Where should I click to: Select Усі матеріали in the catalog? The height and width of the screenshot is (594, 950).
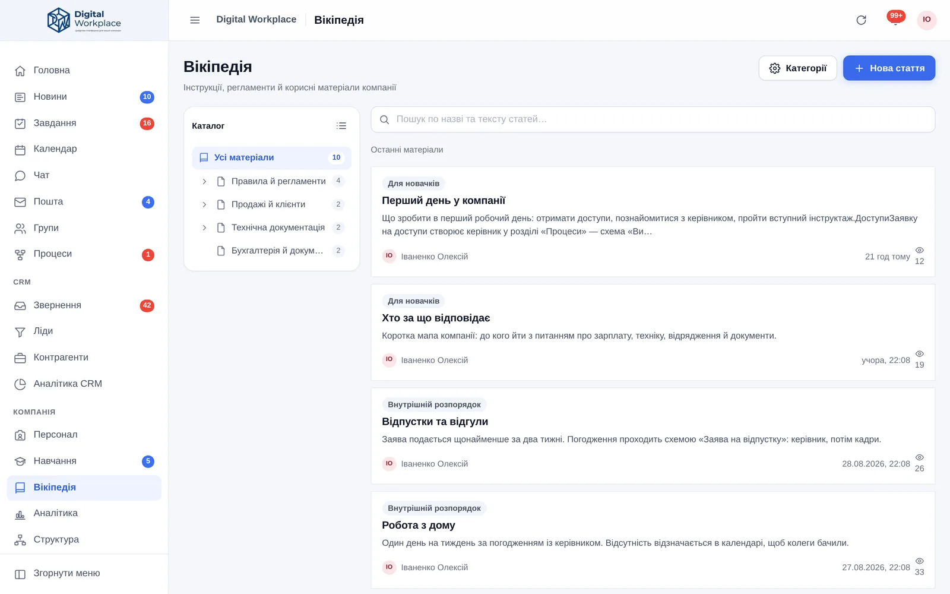click(x=271, y=158)
